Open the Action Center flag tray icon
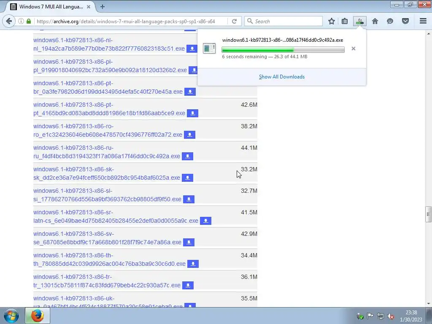Image resolution: width=432 pixels, height=324 pixels. pyautogui.click(x=370, y=316)
